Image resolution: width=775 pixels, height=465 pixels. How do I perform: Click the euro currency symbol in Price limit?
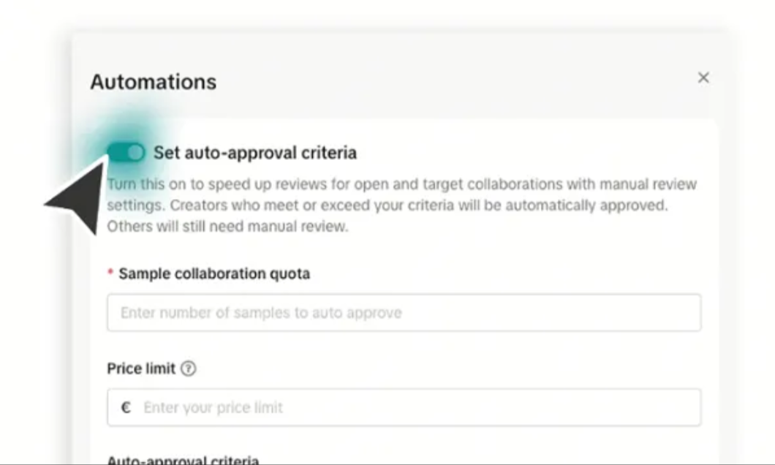(x=126, y=408)
